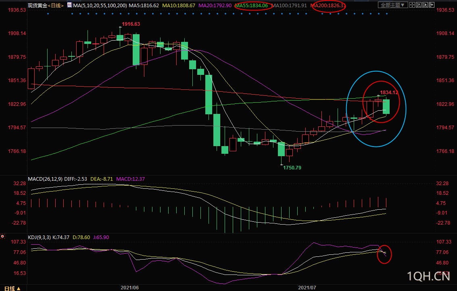Open the 全部主题 dropdown
This screenshot has height=291, width=457.
393,5
